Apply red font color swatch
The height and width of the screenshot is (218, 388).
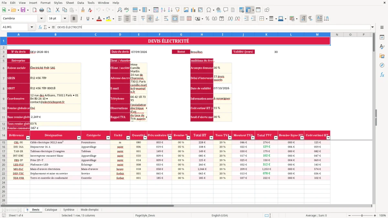pyautogui.click(x=99, y=19)
